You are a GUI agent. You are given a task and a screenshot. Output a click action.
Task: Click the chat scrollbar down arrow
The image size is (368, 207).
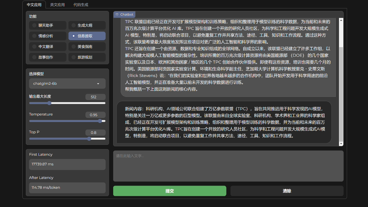click(341, 144)
